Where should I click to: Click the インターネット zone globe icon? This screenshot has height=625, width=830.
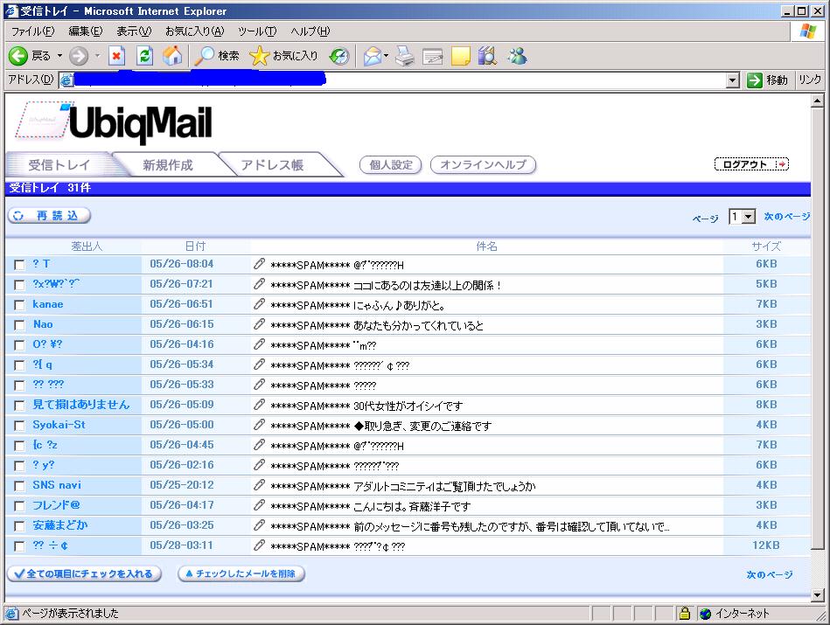[705, 614]
